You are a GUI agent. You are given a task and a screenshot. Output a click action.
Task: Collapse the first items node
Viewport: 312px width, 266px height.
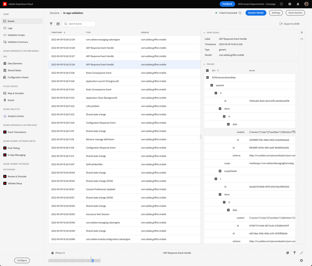220,109
